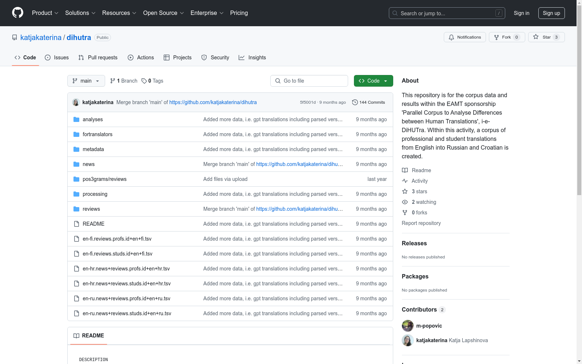Click the fork icon in Fork button

point(497,37)
